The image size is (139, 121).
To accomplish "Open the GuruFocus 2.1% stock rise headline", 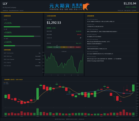I will point(97,49).
